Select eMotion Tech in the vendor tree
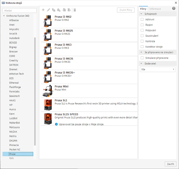179x169 pixels. pos(17,74)
